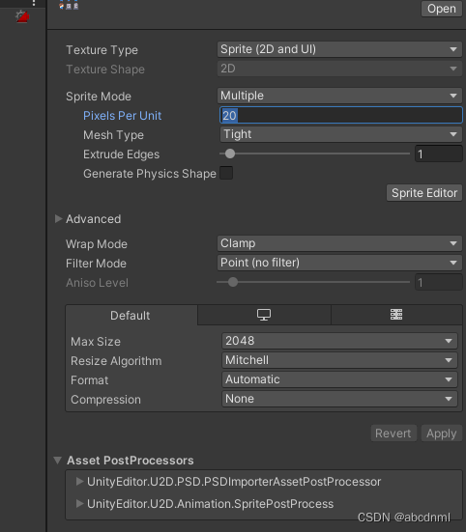
Task: Collapse the Asset PostProcessors section
Action: click(x=57, y=461)
